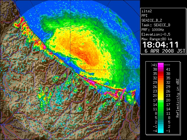Select the 'PPI' scan type label
187x140 pixels.
[144, 16]
